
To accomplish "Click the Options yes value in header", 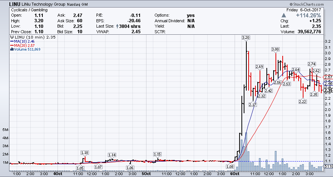I will point(191,15).
